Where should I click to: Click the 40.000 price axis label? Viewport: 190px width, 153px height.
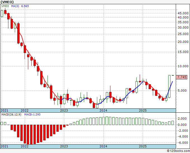pos(183,17)
